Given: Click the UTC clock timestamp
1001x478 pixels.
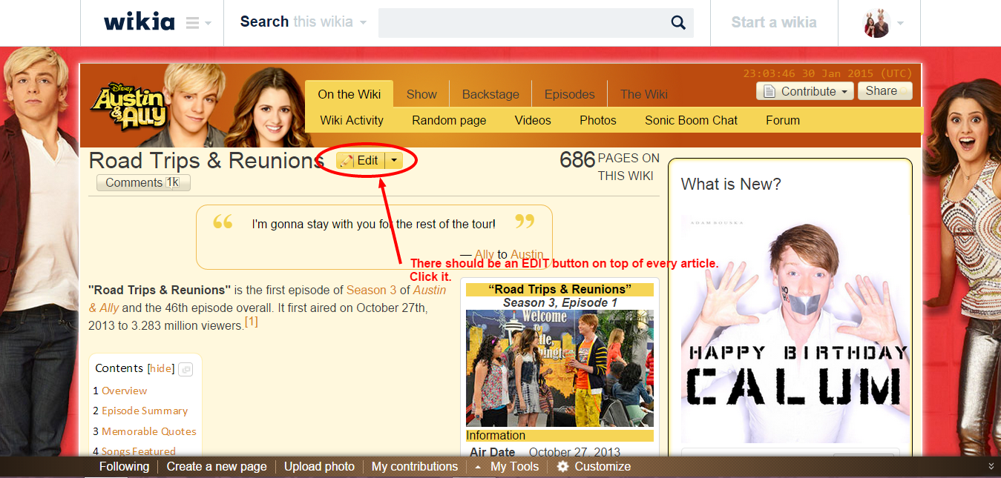Looking at the screenshot, I should coord(827,73).
